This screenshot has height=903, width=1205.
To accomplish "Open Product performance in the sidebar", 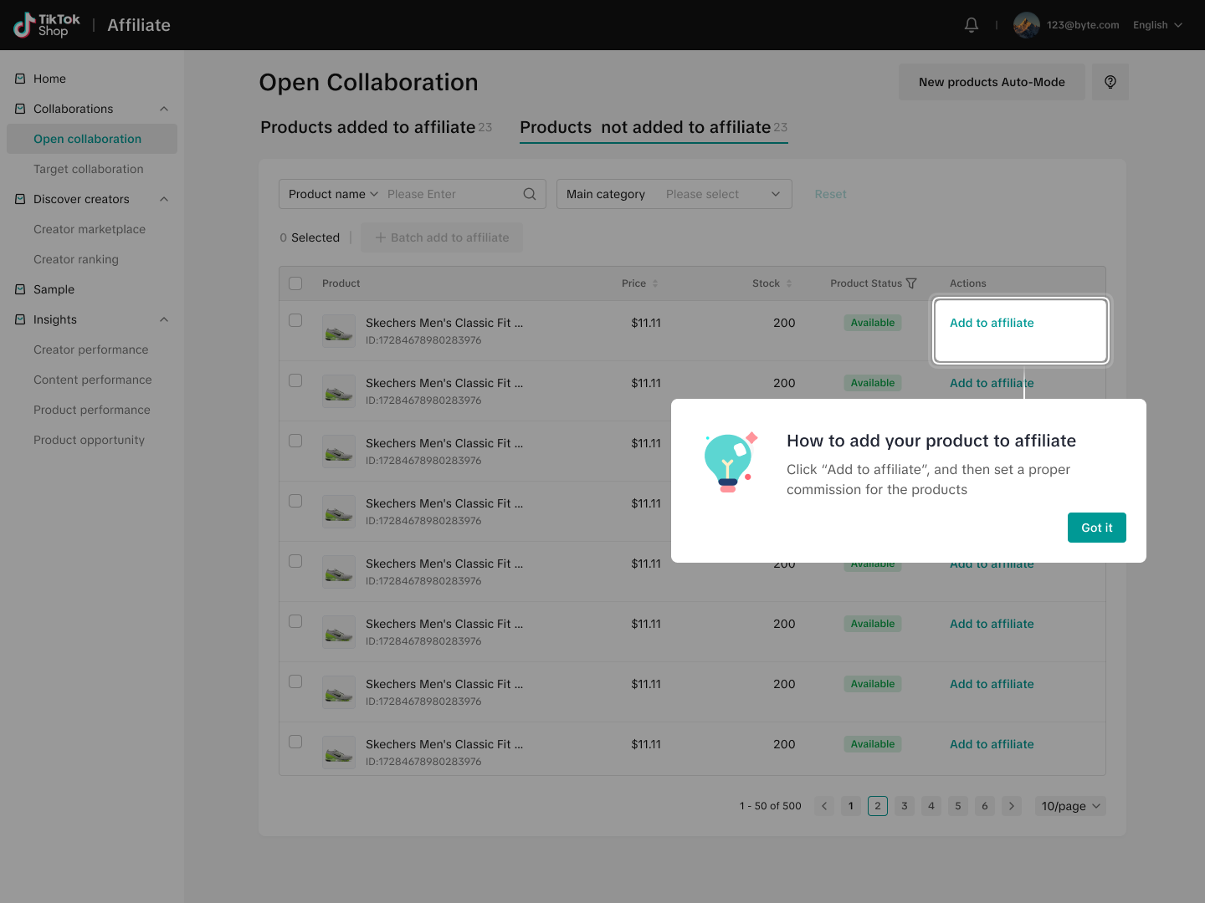I will [92, 410].
